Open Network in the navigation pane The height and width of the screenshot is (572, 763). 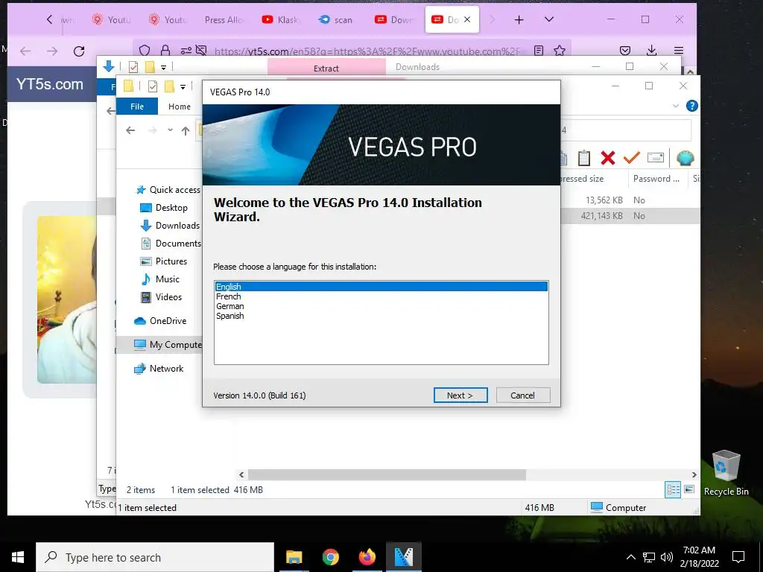(159, 369)
